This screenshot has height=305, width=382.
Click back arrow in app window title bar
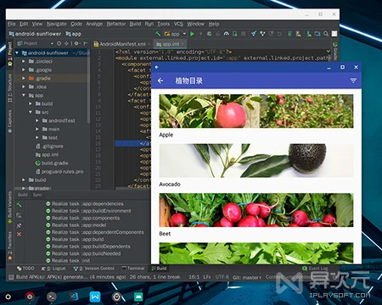157,67
